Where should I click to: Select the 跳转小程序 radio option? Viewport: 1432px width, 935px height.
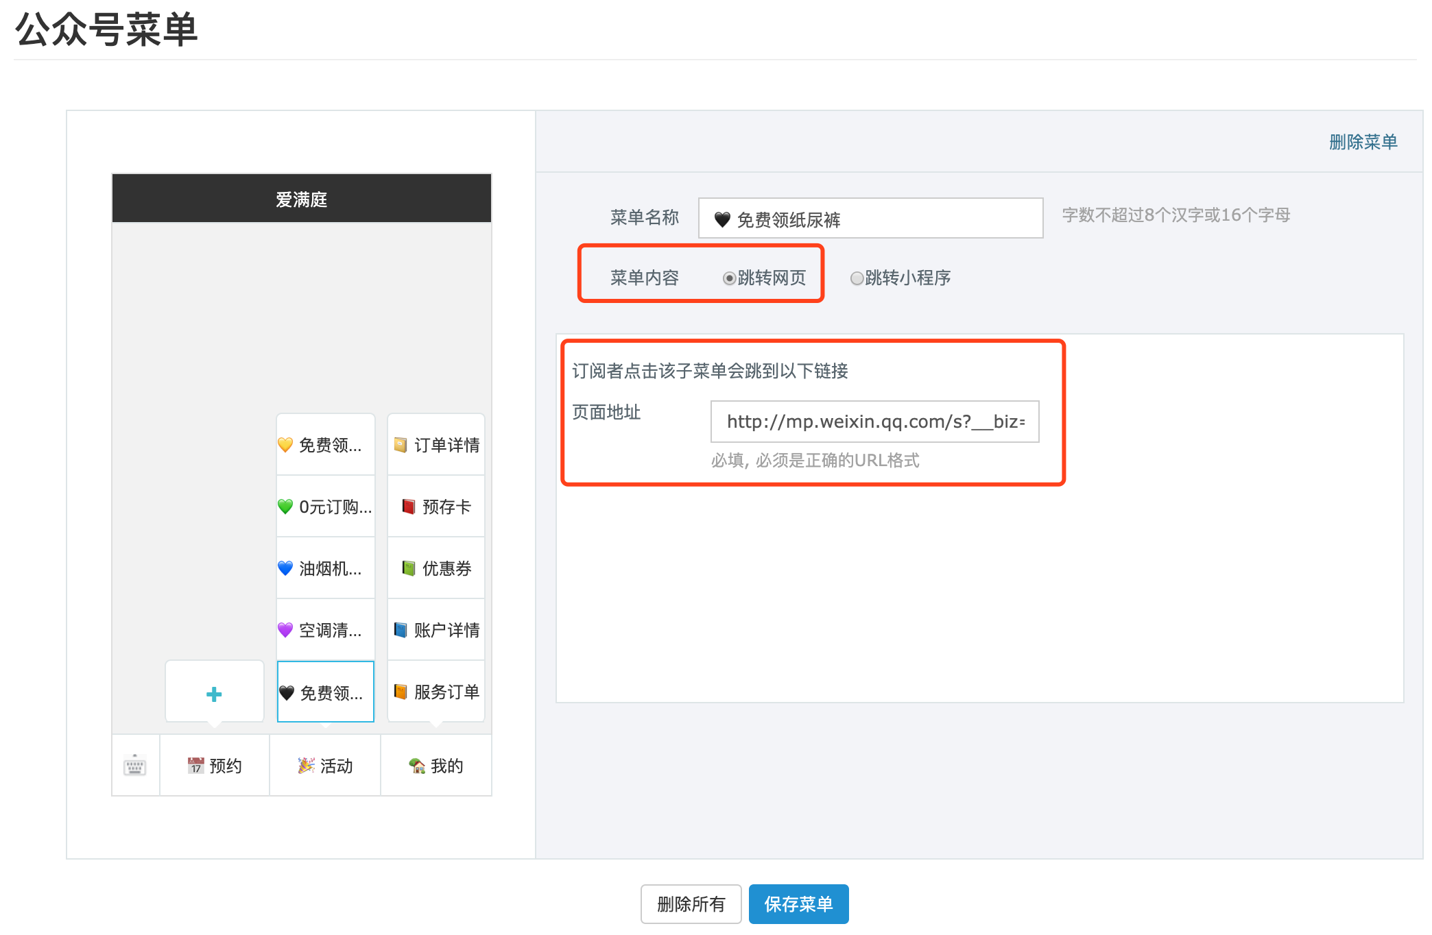(857, 278)
